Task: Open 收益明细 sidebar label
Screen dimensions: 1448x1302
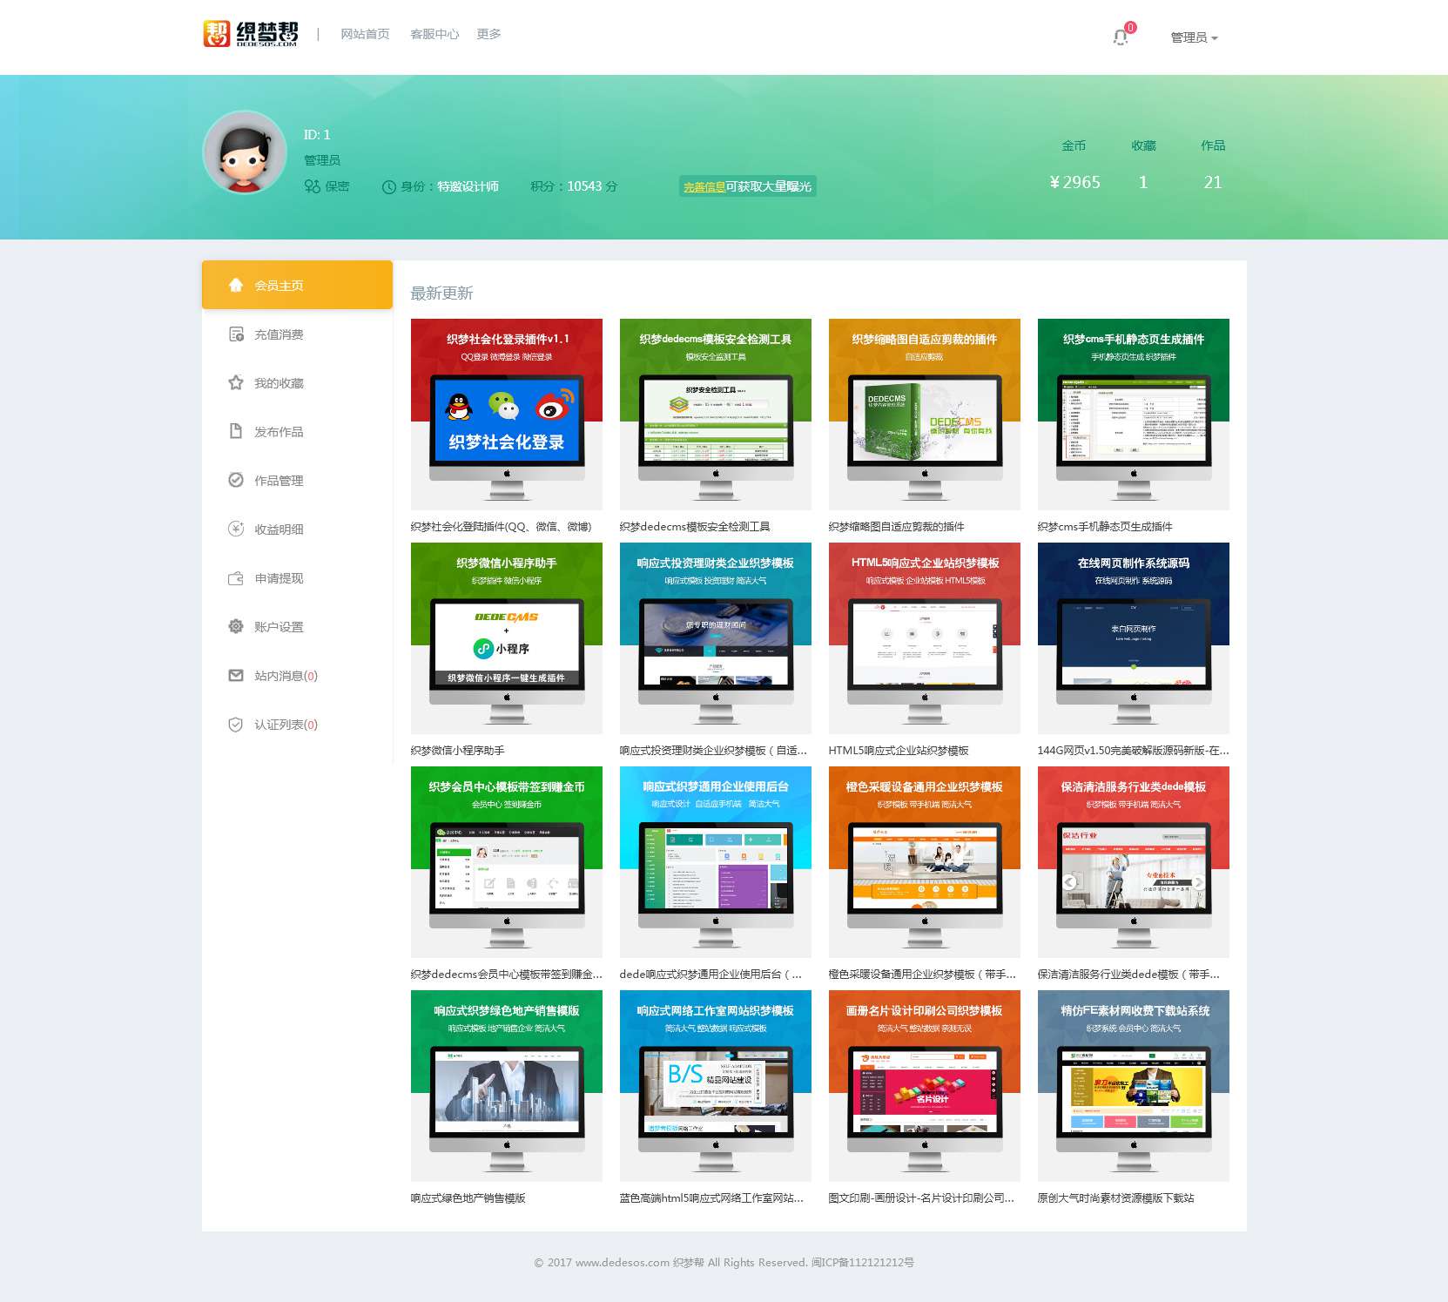Action: tap(279, 530)
